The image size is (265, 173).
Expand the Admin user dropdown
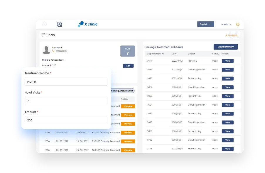click(226, 24)
